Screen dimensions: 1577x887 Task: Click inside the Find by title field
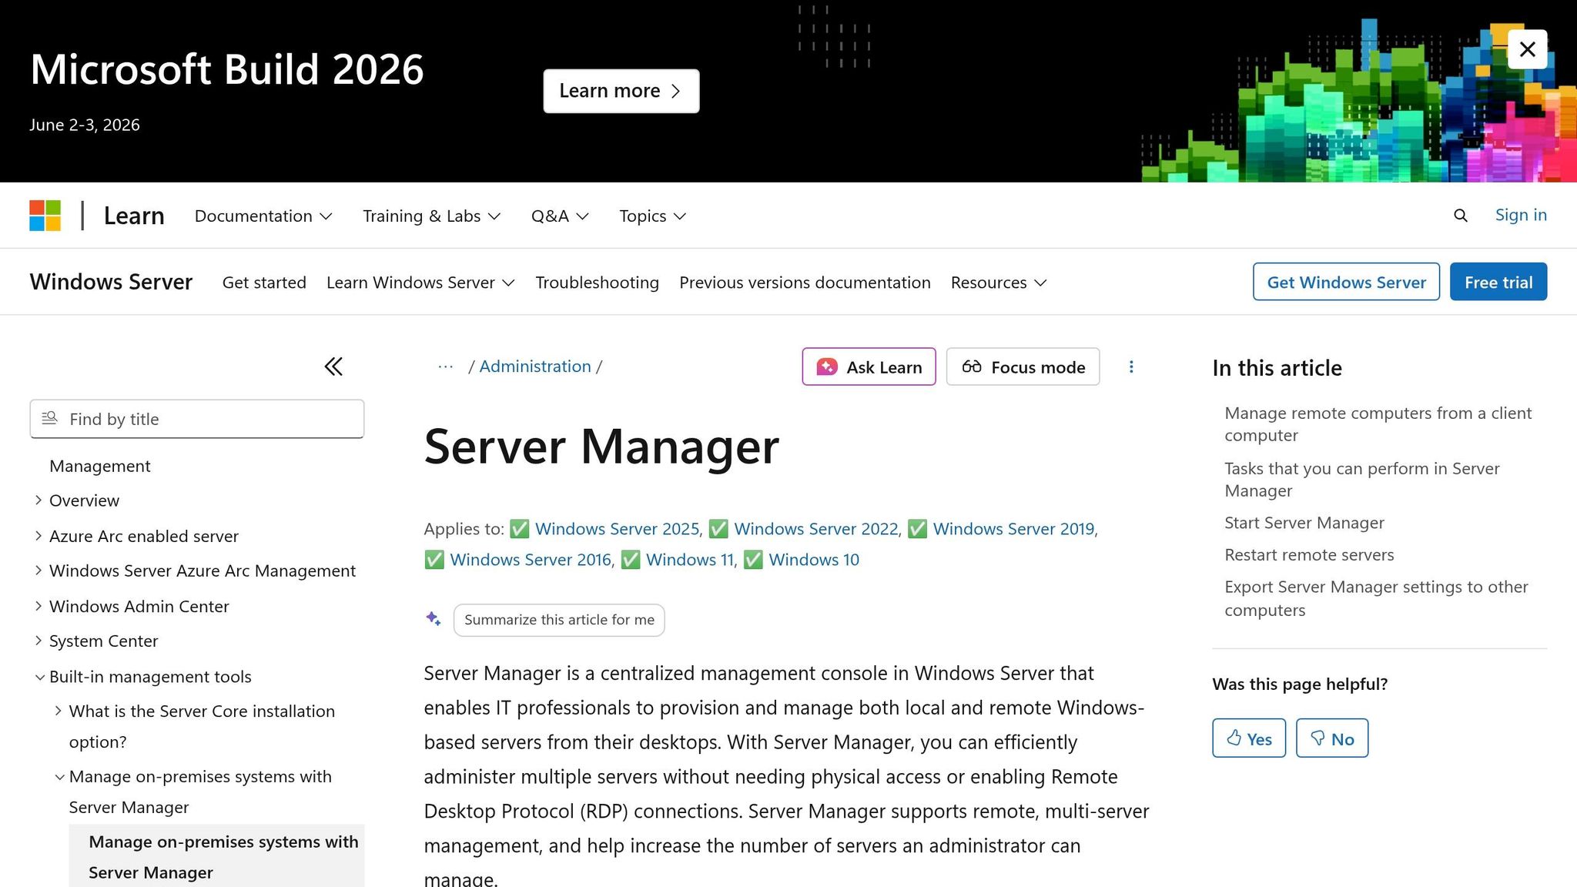pyautogui.click(x=196, y=418)
